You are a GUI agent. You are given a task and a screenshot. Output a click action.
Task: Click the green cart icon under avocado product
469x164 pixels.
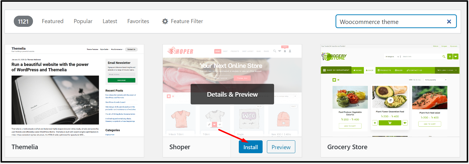pos(390,123)
